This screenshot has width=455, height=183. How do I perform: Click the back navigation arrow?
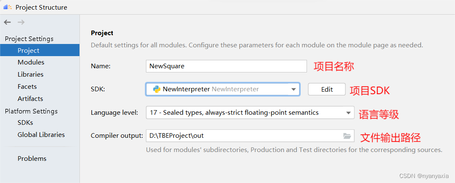[x=8, y=22]
